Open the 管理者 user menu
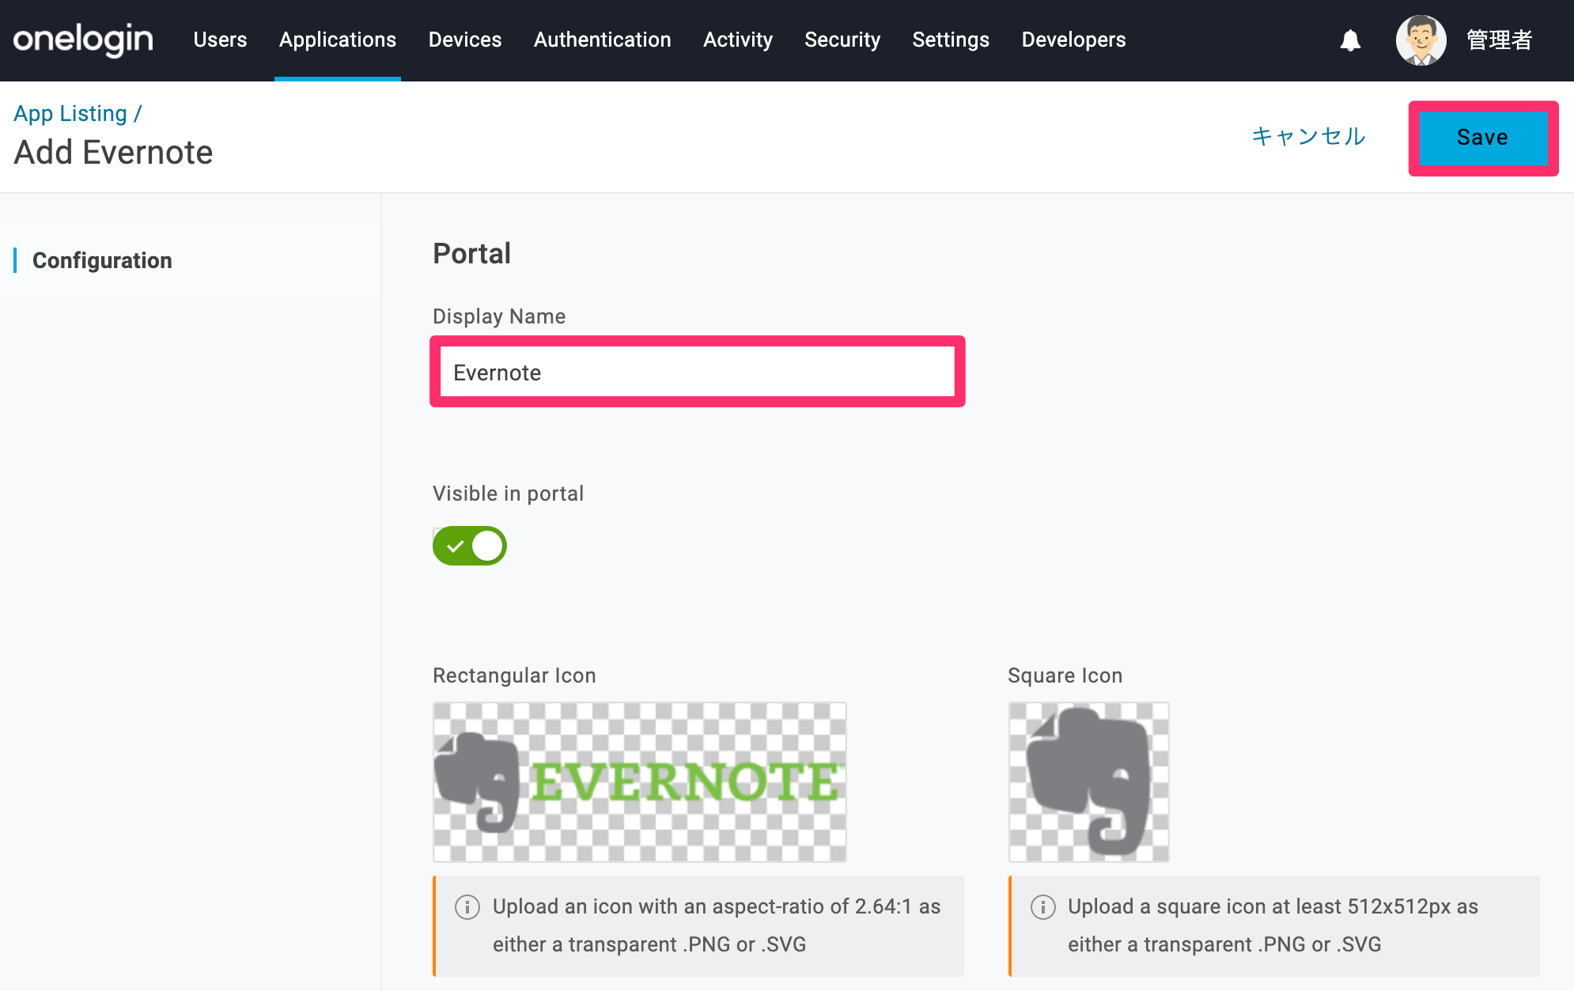1574x991 pixels. (1500, 40)
